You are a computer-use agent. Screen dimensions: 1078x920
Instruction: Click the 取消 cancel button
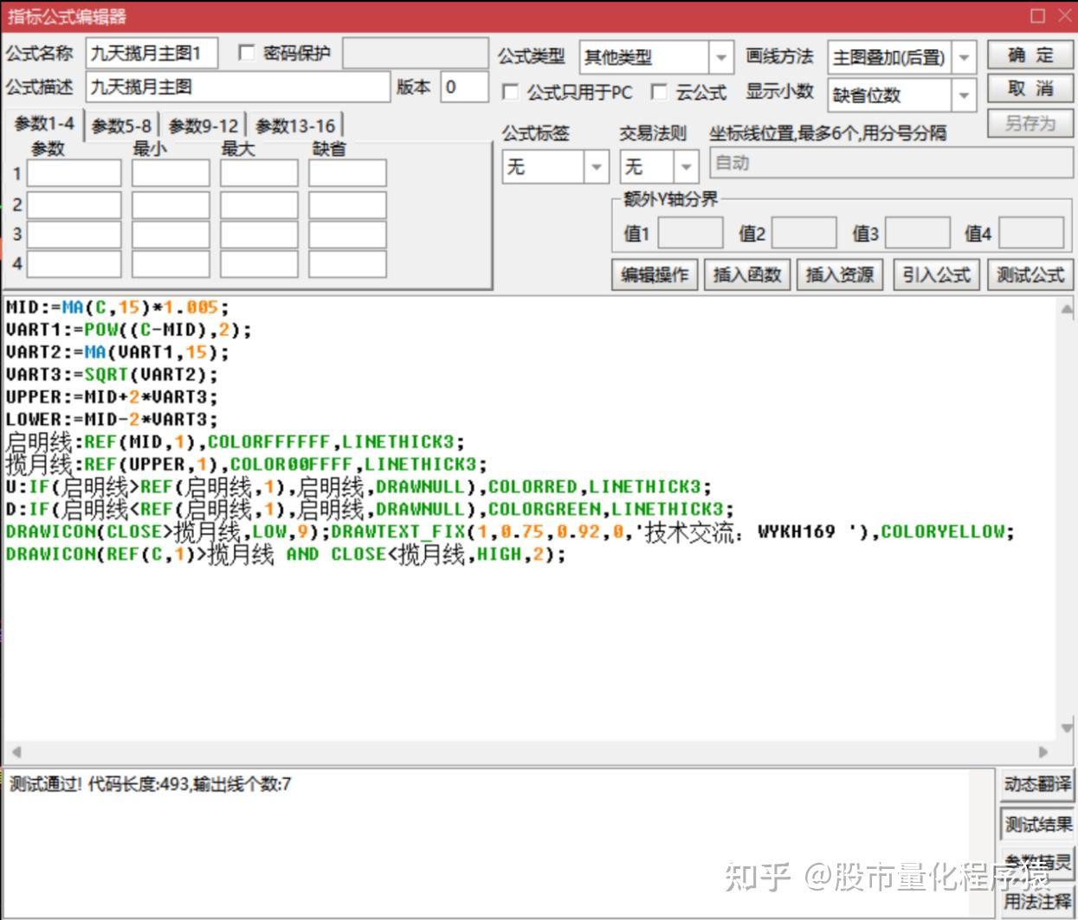[x=1030, y=89]
